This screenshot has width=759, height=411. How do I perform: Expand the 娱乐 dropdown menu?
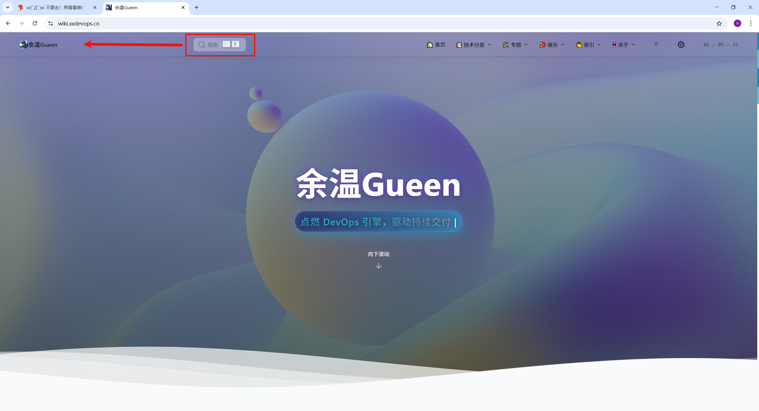point(552,45)
